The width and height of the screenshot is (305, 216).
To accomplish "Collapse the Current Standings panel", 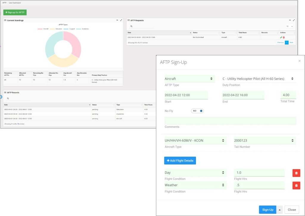I will 117,20.
